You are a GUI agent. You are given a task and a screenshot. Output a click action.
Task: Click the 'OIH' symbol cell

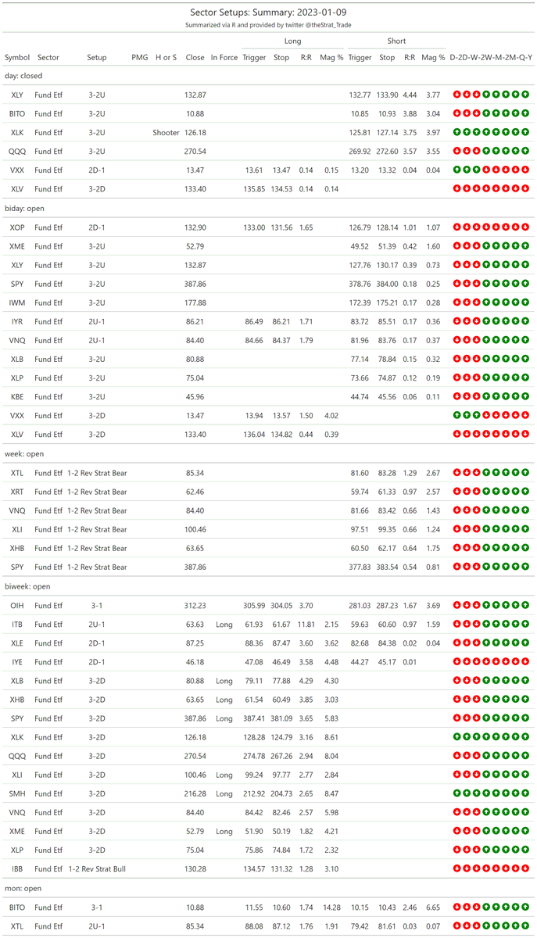(x=17, y=605)
